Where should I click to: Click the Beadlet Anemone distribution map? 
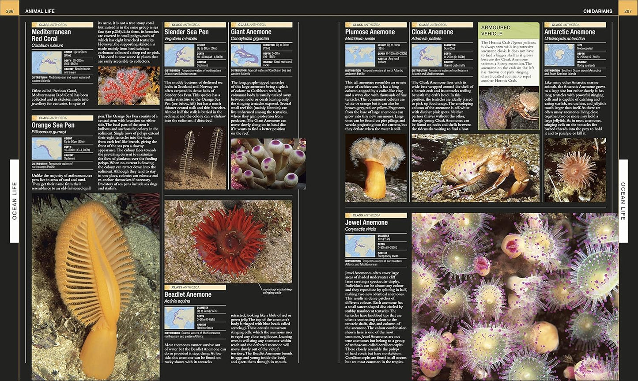[179, 318]
